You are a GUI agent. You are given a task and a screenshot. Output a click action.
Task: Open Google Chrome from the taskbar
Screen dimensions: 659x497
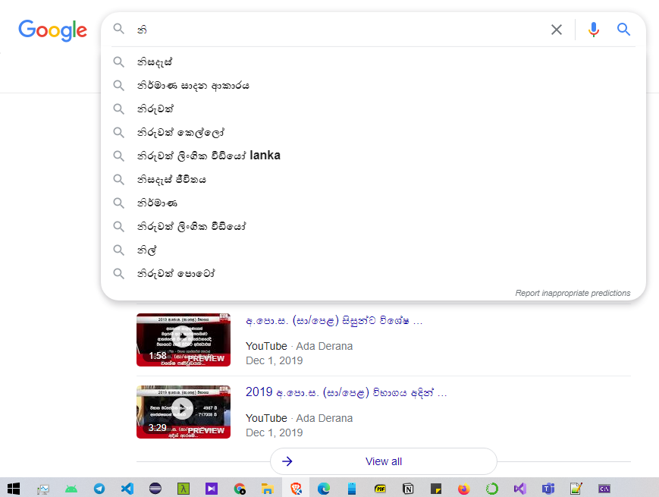click(240, 489)
